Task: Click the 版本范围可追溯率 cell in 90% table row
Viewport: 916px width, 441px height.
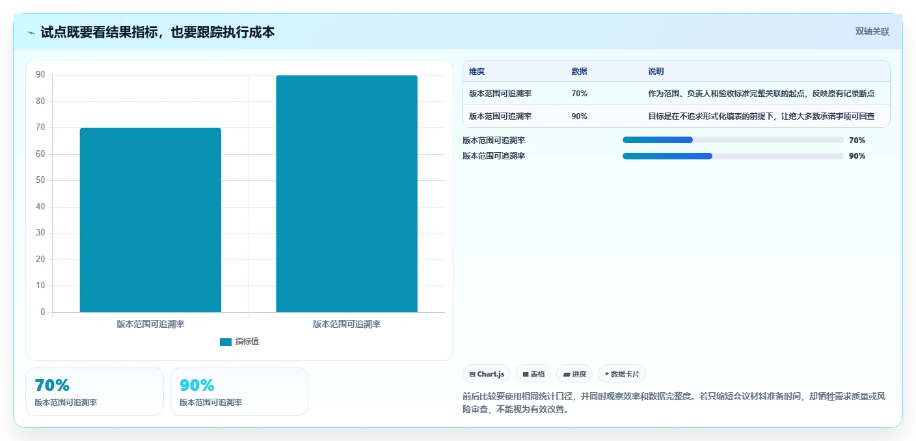Action: [500, 116]
